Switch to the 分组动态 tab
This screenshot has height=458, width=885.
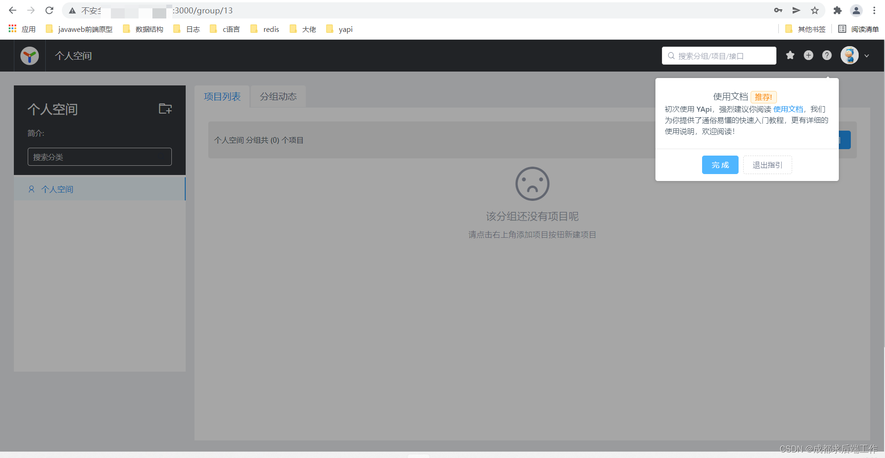[x=278, y=96]
